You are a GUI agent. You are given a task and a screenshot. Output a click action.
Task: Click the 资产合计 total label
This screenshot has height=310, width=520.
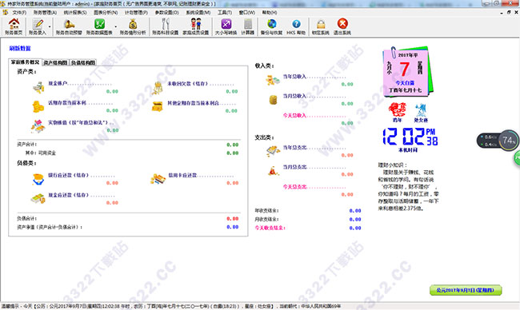27,145
